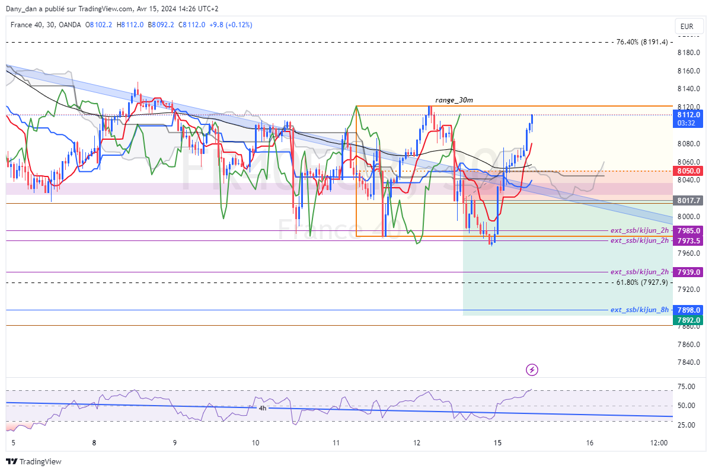Viewport: 712px width, 472px height.
Task: Select the range_30m rectangle label
Action: [x=454, y=101]
